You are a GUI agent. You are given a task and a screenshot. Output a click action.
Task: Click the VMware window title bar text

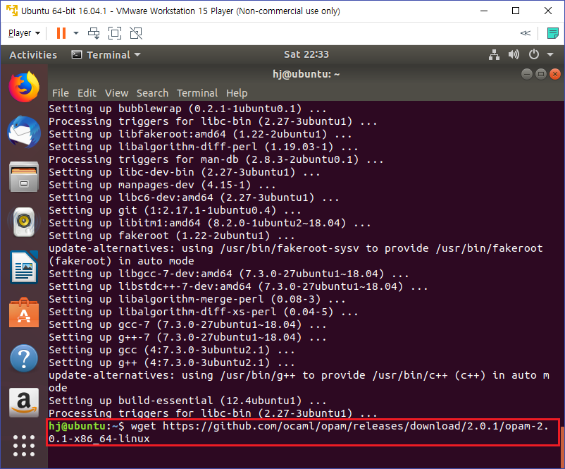180,11
